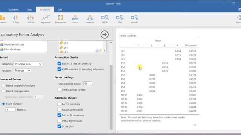Open the Regression analysis menu
Image resolution: width=241 pixels, height=135 pixels.
click(46, 19)
